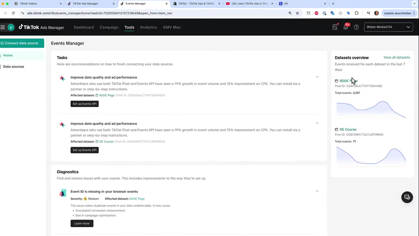This screenshot has width=419, height=236.
Task: Open the help question mark icon
Action: 356,27
